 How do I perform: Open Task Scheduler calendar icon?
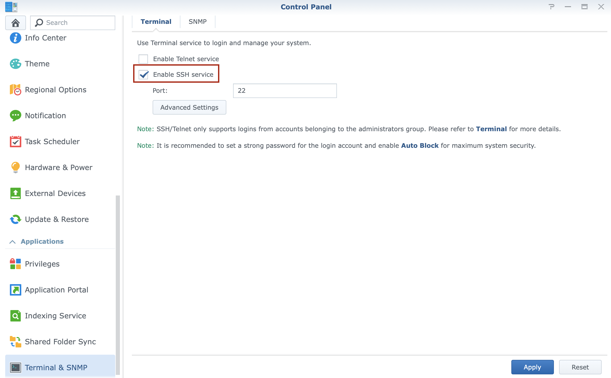click(15, 142)
